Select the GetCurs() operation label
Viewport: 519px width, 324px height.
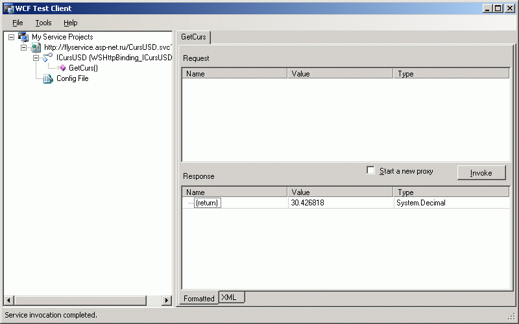pos(84,68)
